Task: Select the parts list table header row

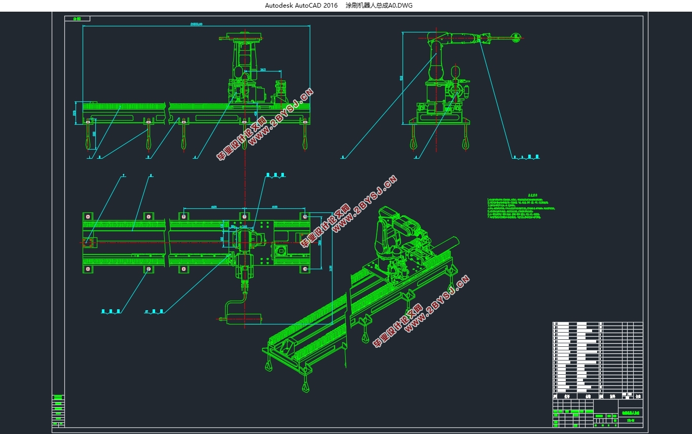Action: 598,396
